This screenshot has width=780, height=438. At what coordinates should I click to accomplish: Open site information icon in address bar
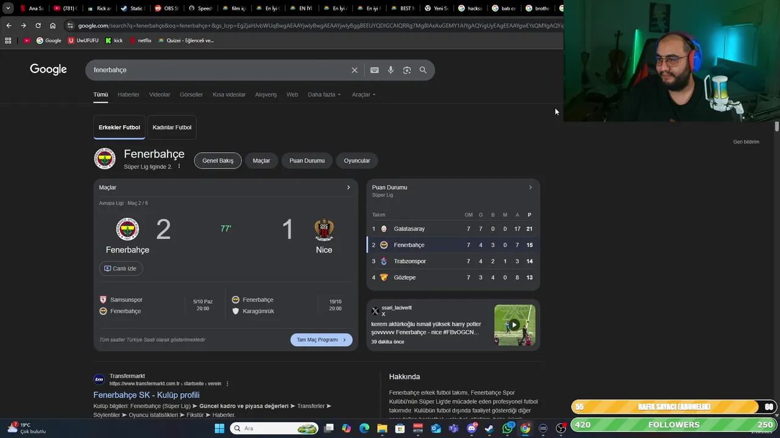coord(71,26)
